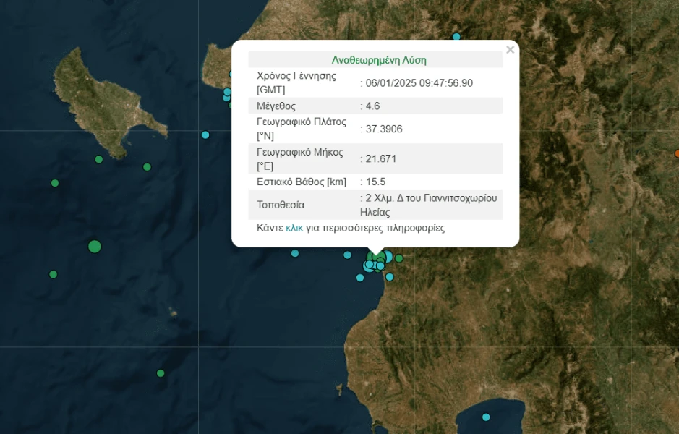679x434 pixels.
Task: Click the 'Εστιακό Βάθος [km]' label
Action: (x=302, y=182)
